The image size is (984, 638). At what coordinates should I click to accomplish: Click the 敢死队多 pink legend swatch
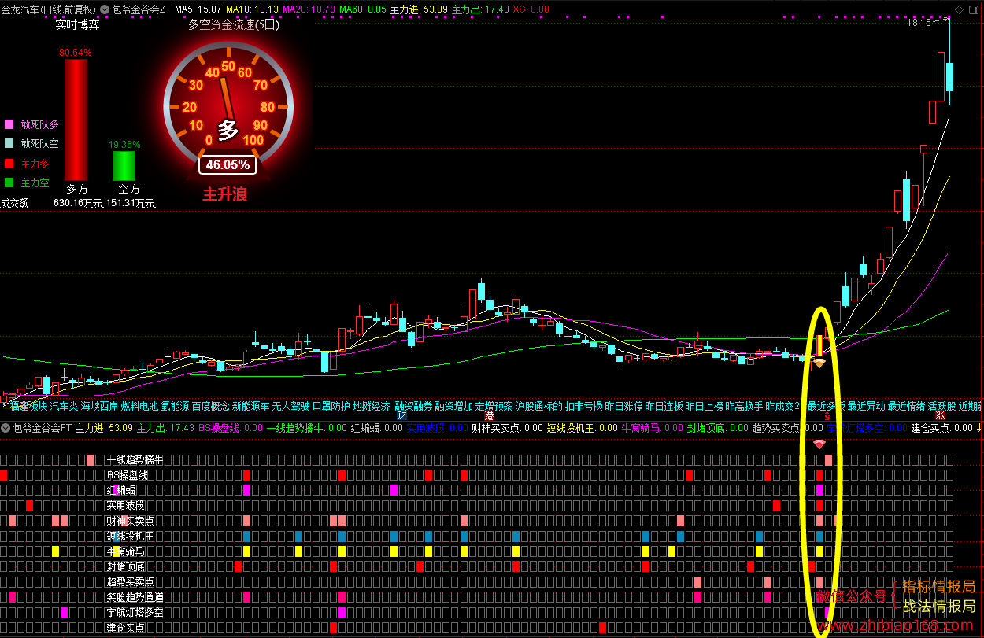(9, 124)
